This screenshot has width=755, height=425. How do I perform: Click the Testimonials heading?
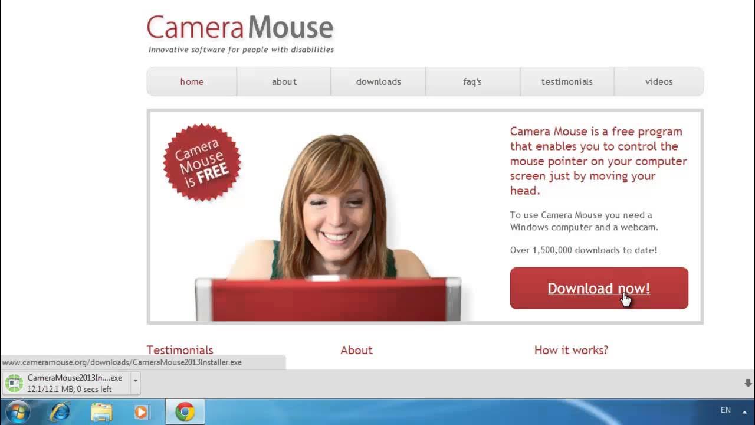pyautogui.click(x=180, y=350)
